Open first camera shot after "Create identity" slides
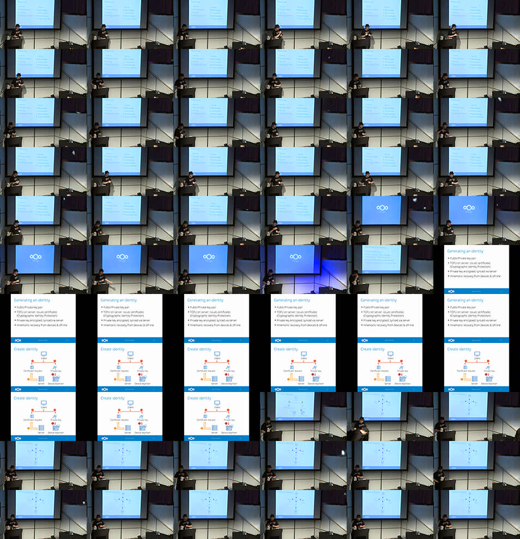 click(x=303, y=416)
